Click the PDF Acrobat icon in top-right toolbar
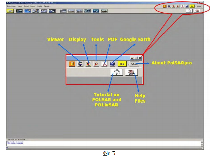 pyautogui.click(x=183, y=6)
